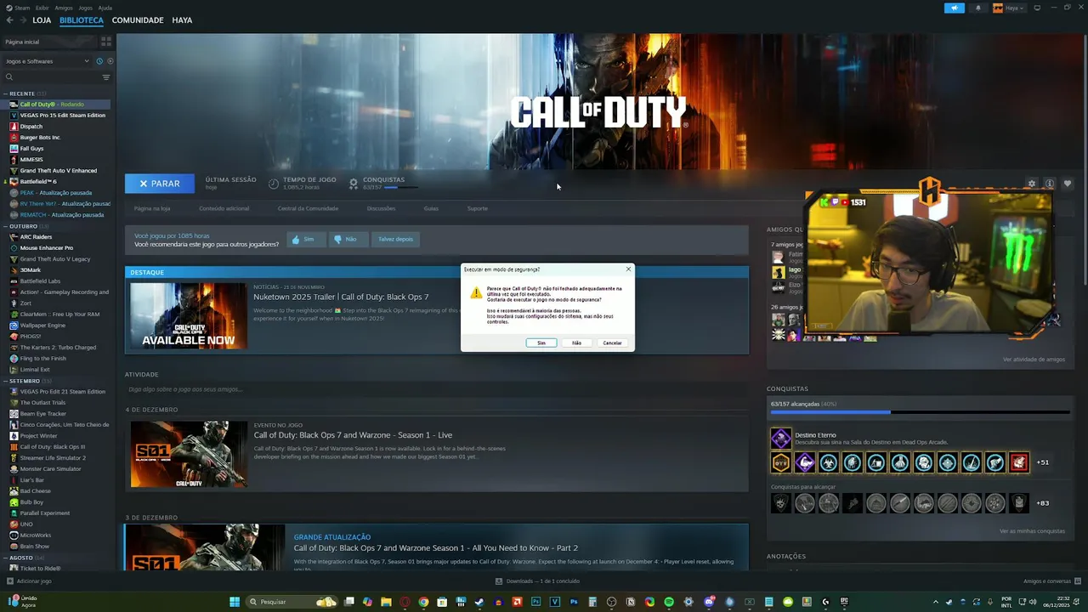Screen dimensions: 1088x612
Task: Click the library search magnifier icon
Action: [9, 77]
